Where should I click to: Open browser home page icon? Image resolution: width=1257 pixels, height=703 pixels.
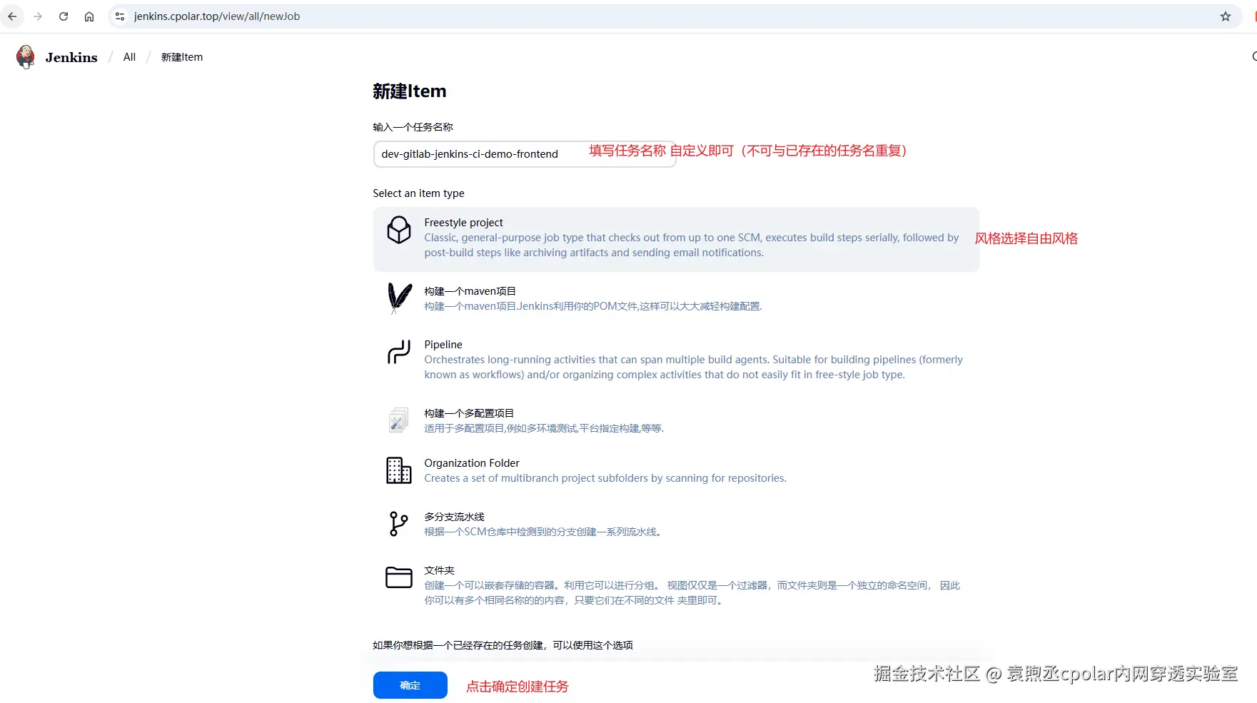(89, 16)
